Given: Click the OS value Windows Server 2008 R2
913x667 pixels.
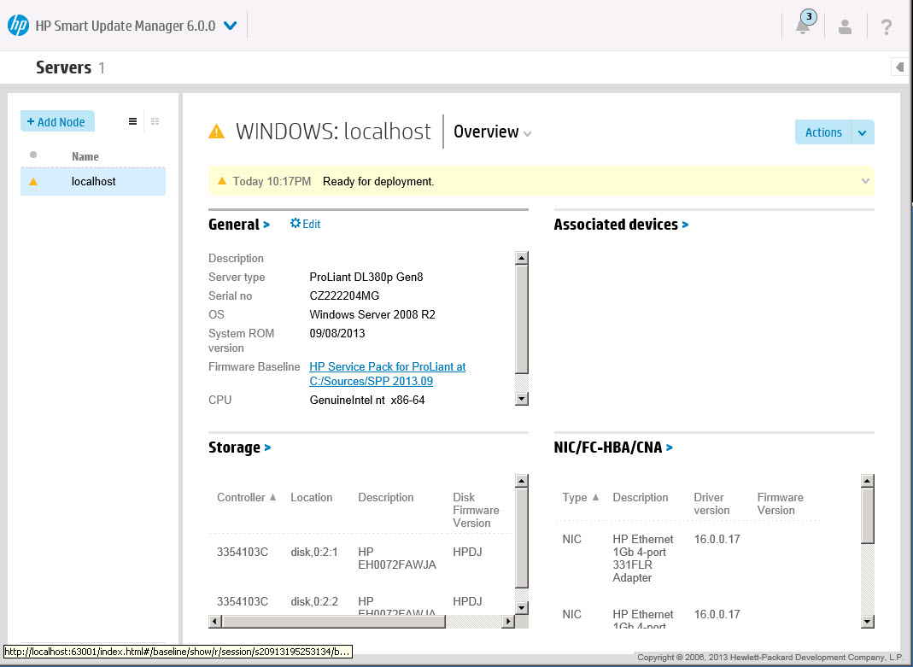Looking at the screenshot, I should (x=372, y=315).
